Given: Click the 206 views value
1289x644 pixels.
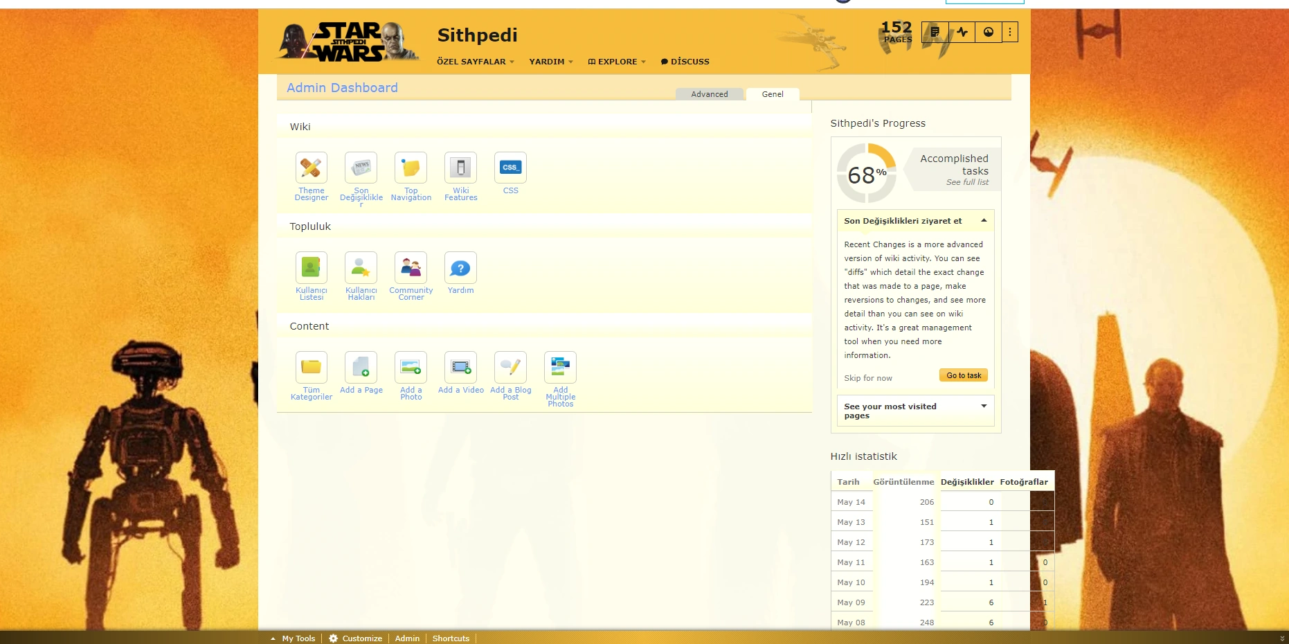Looking at the screenshot, I should (927, 502).
